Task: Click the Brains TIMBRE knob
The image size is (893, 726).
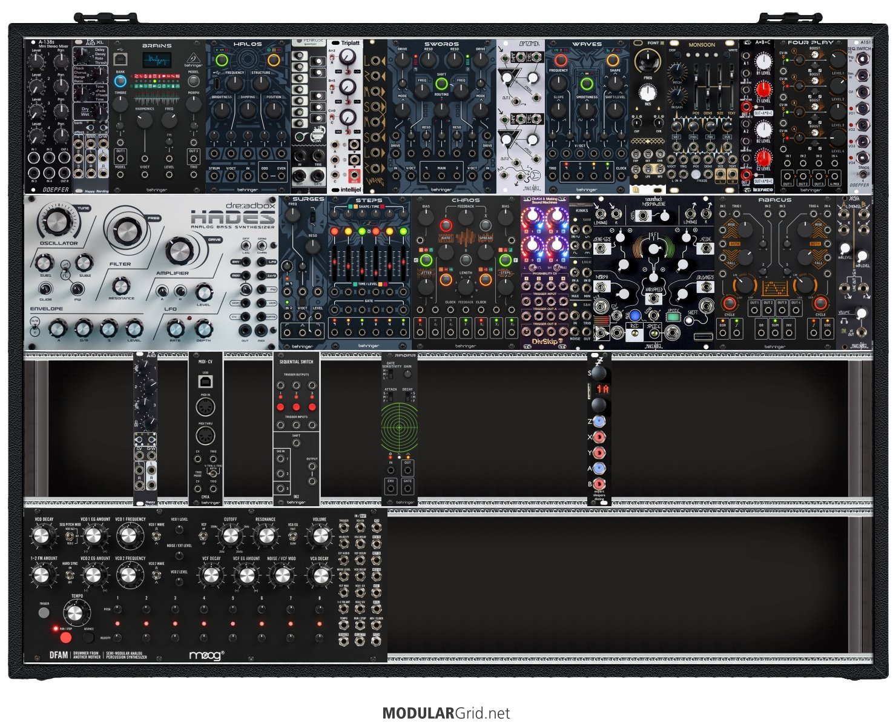Action: (x=120, y=104)
